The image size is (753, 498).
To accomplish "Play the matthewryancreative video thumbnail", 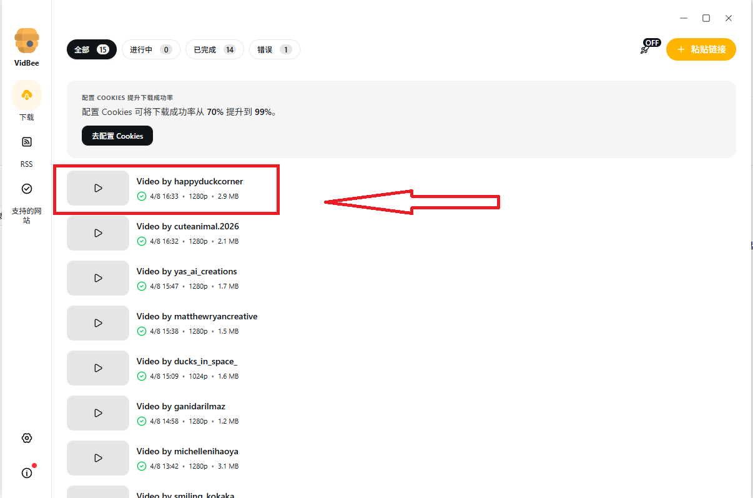I will point(98,323).
